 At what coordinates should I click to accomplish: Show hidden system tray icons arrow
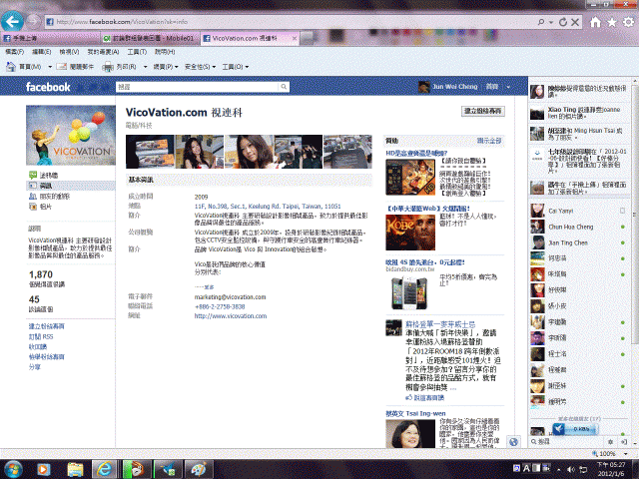(558, 469)
